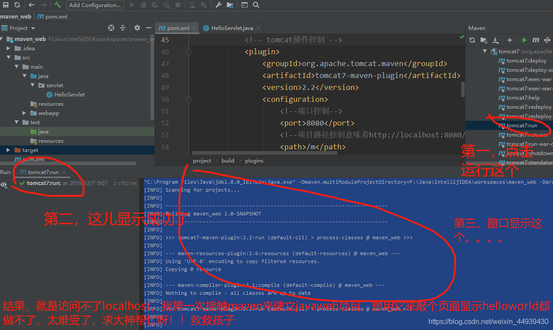The height and width of the screenshot is (330, 553).
Task: Close the tomcat7:run Run tab
Action: pyautogui.click(x=64, y=172)
